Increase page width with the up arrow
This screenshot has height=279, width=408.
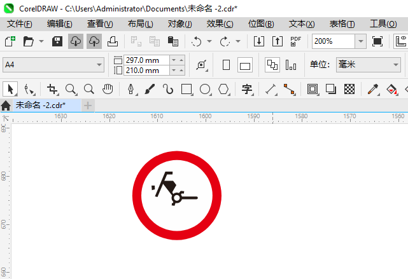pos(181,60)
